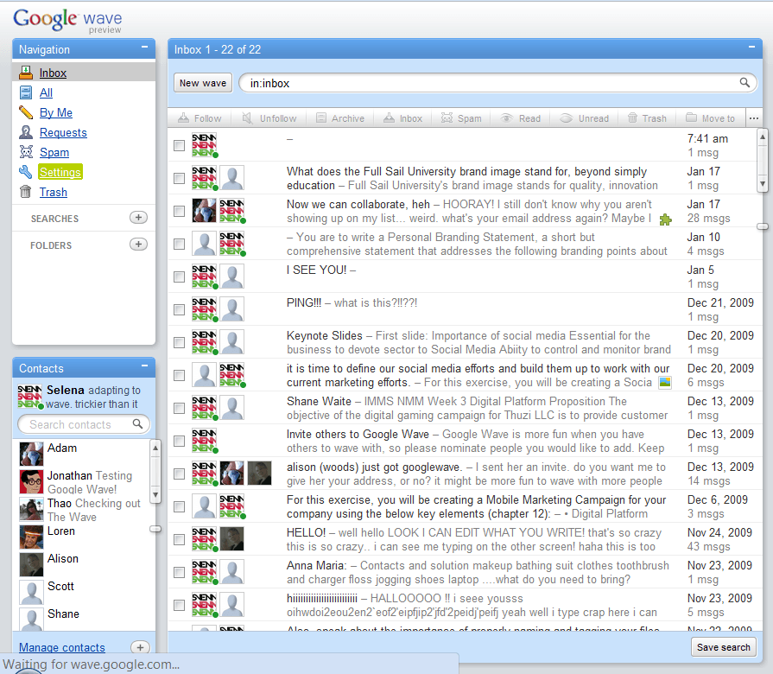Check the box for 'I SEE YOU!' wave
The image size is (773, 674).
(x=179, y=277)
